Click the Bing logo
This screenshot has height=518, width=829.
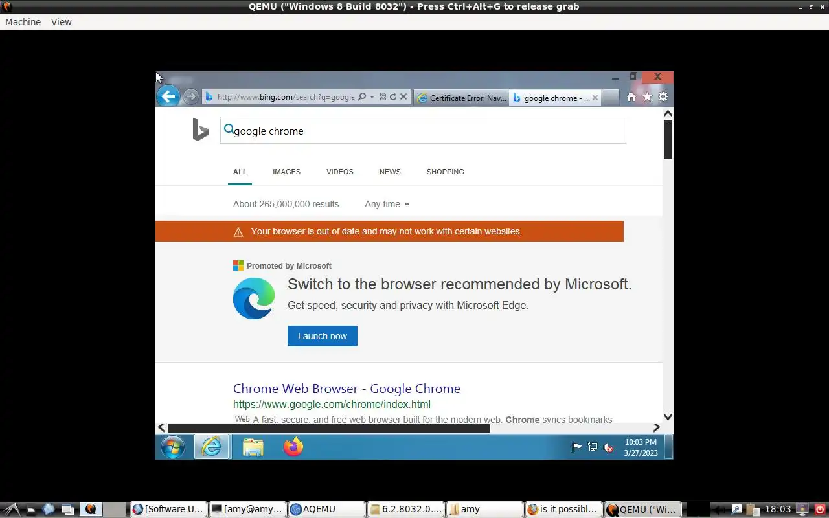pyautogui.click(x=201, y=130)
